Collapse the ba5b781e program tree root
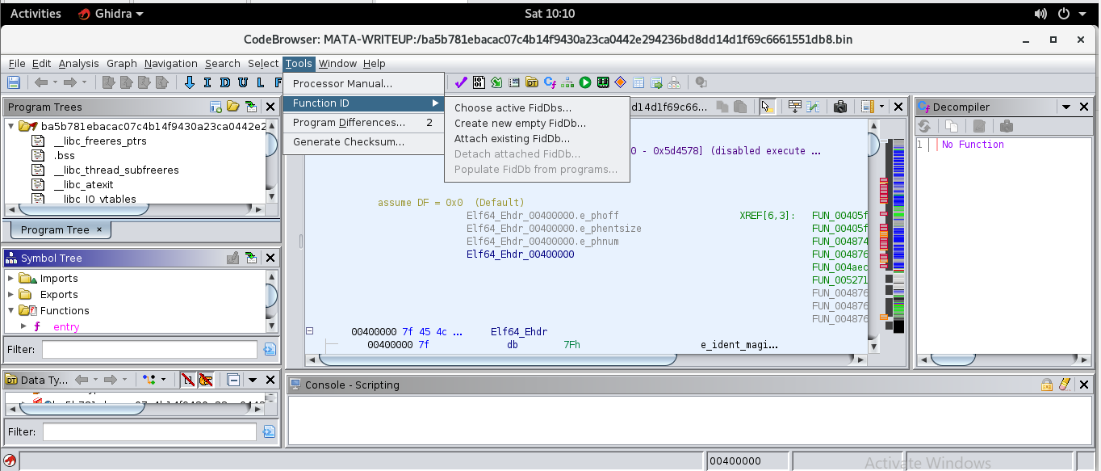The width and height of the screenshot is (1101, 471). 11,126
